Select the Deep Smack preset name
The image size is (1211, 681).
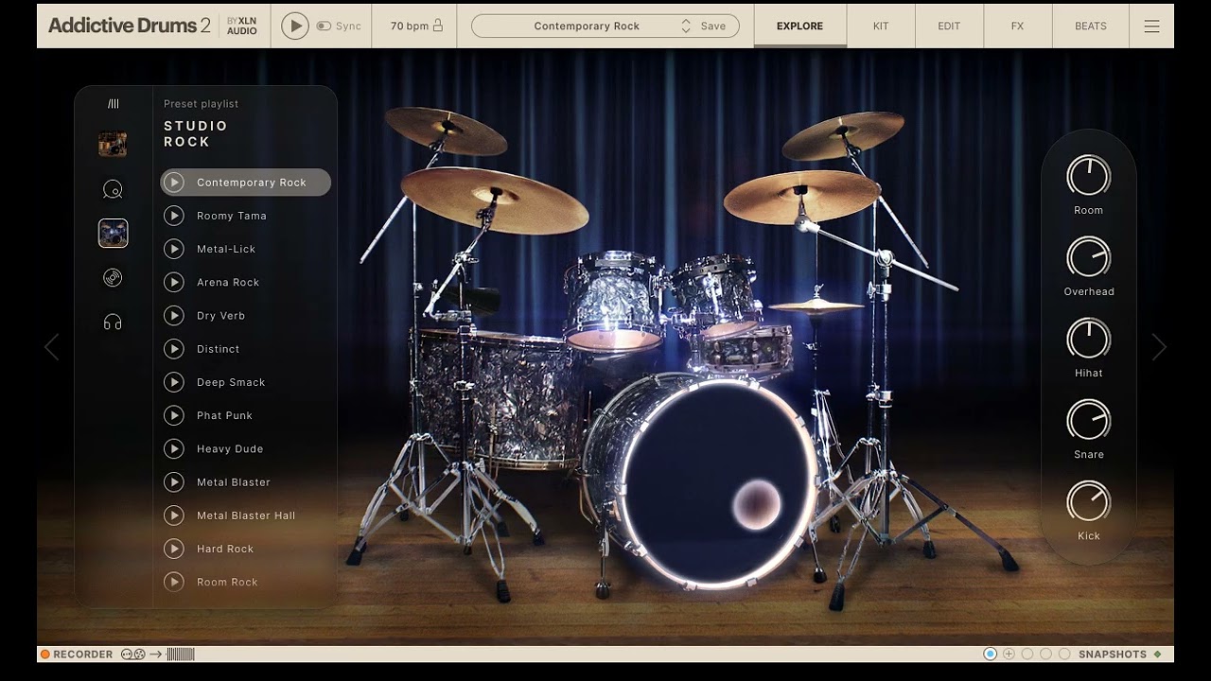[231, 382]
